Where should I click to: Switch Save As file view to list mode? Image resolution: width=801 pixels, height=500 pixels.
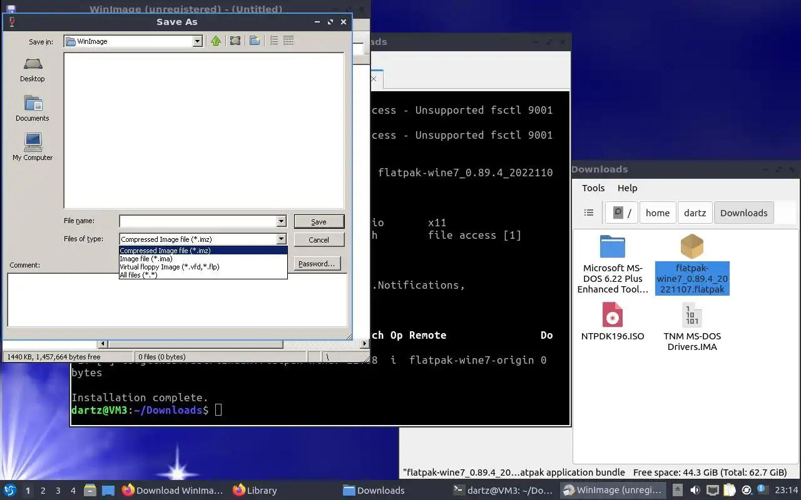pyautogui.click(x=273, y=41)
